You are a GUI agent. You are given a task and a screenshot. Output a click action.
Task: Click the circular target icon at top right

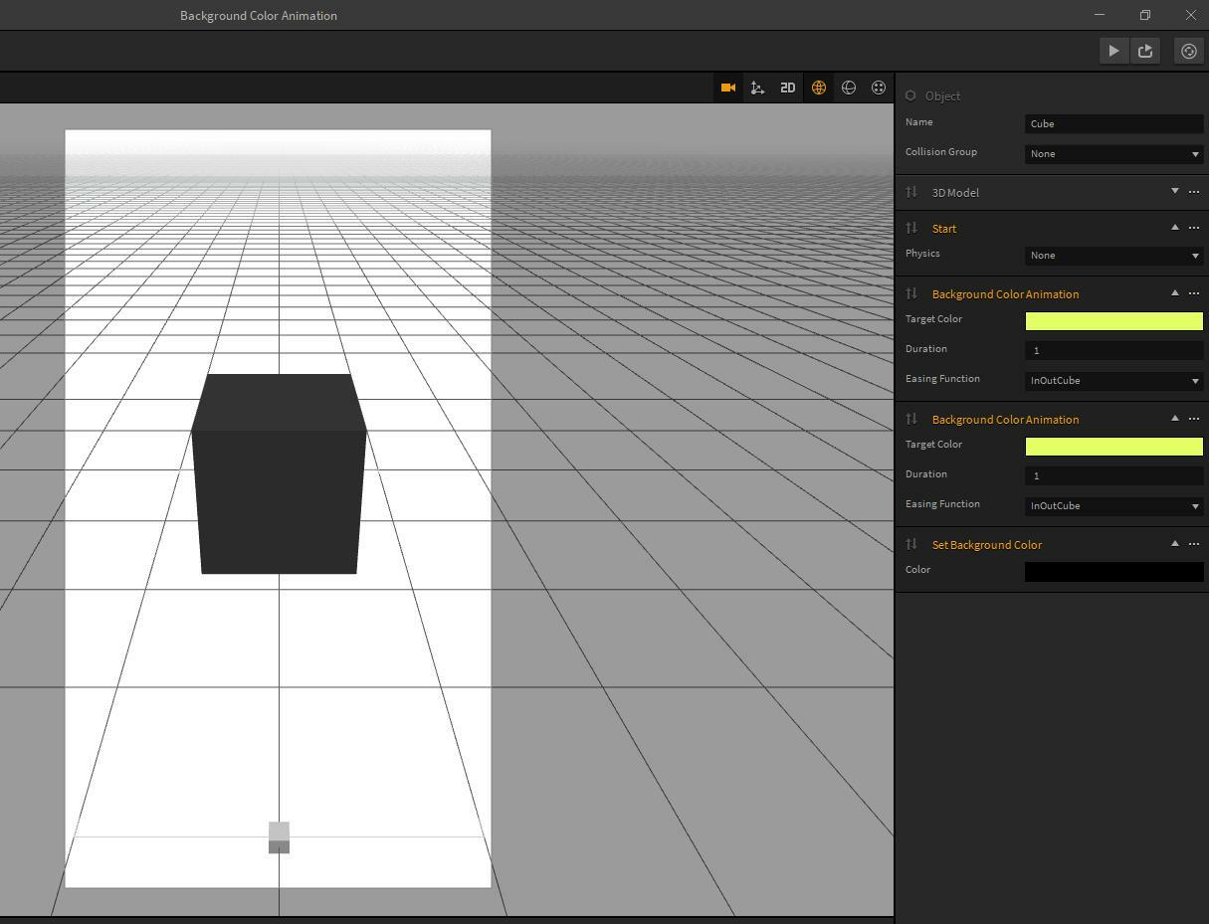pyautogui.click(x=1189, y=51)
